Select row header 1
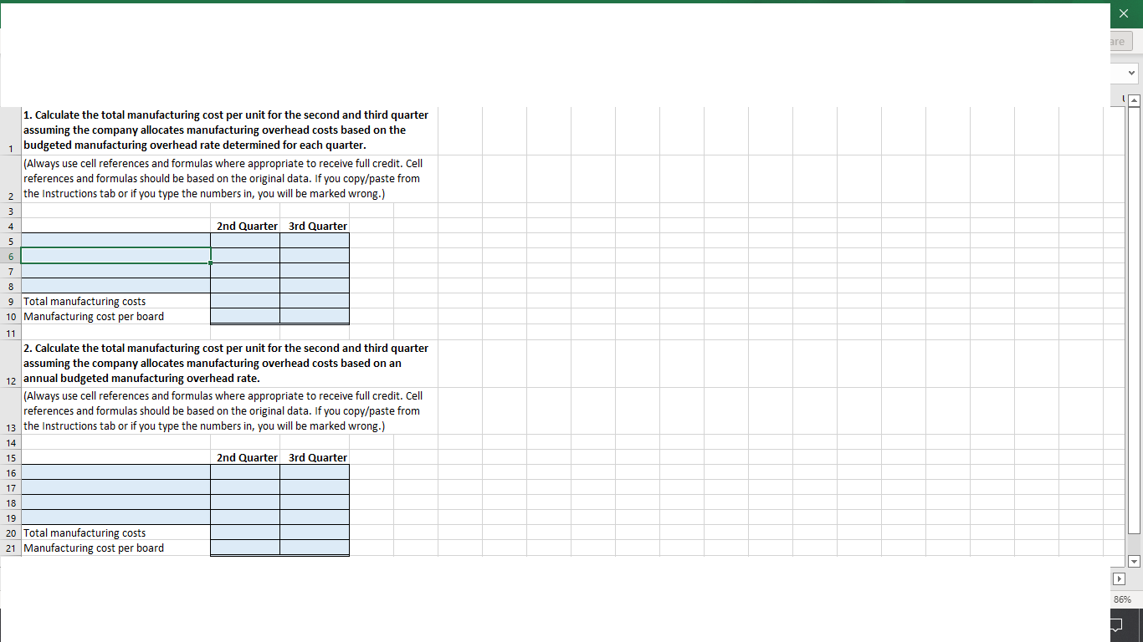Screen dimensions: 1143x642 tap(10, 131)
